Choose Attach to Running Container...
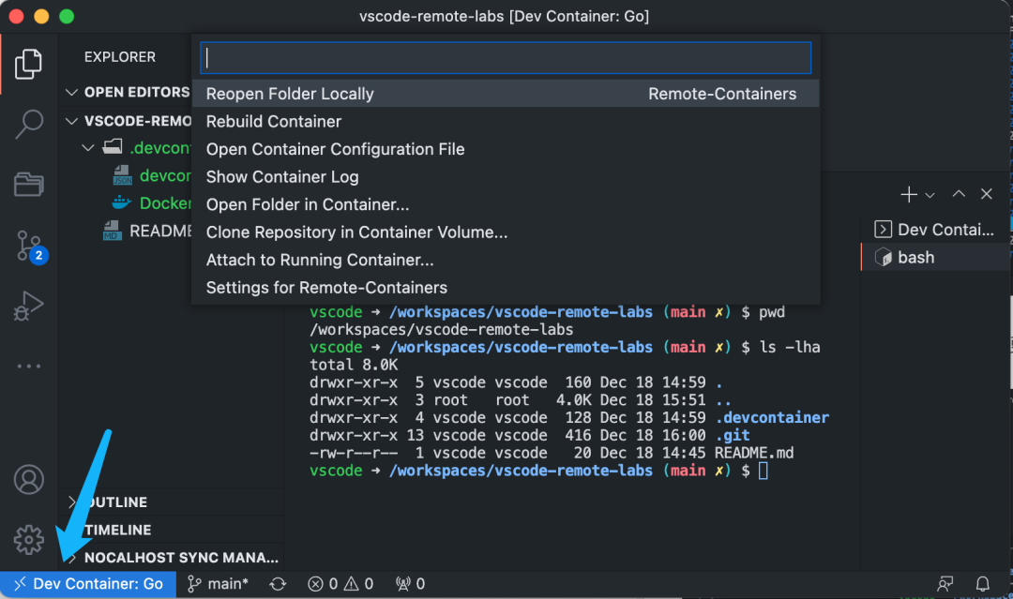The height and width of the screenshot is (599, 1013). 506,260
